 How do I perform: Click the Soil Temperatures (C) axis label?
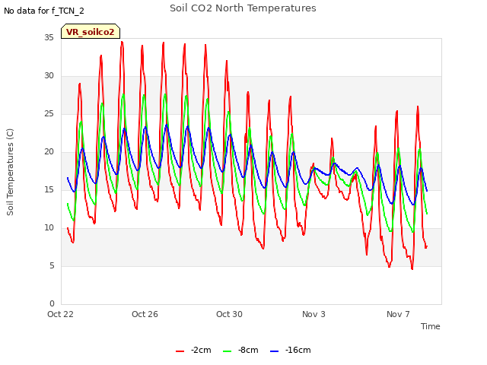pyautogui.click(x=10, y=172)
